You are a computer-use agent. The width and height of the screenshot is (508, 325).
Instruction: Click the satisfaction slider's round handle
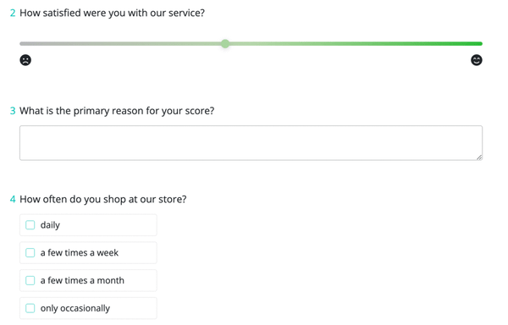(225, 44)
